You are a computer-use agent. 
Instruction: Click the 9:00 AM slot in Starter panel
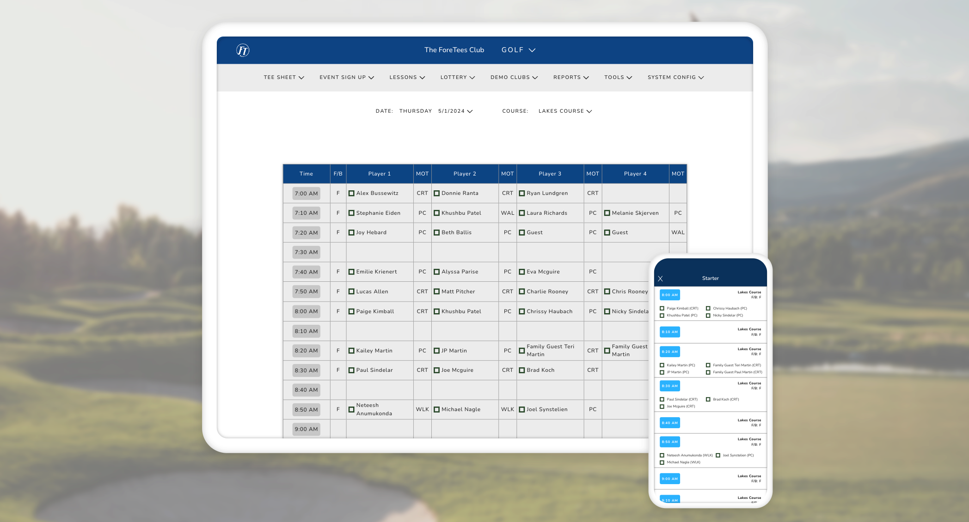[x=669, y=479]
